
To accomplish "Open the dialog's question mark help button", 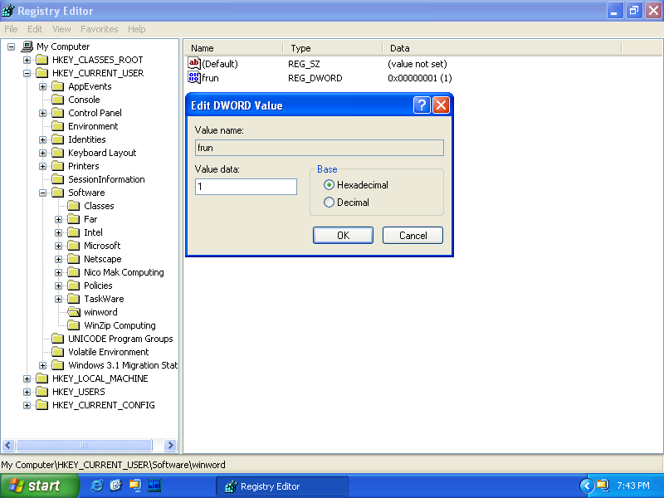I will pos(422,105).
